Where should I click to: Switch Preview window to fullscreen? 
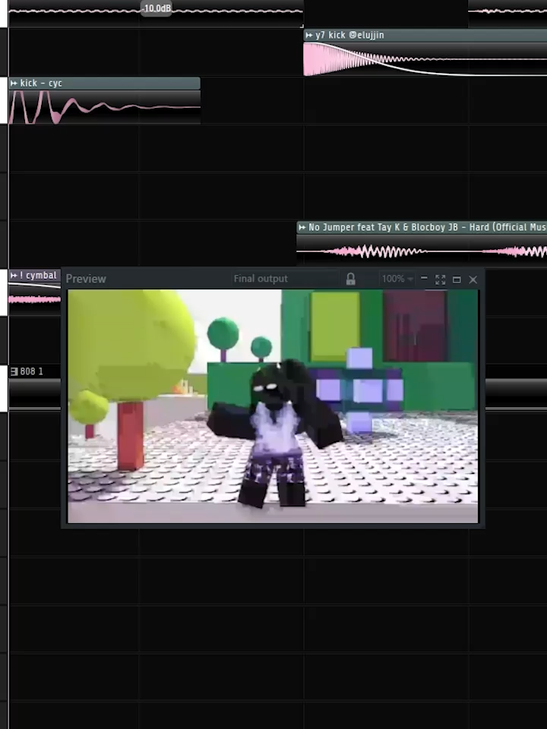(x=441, y=279)
